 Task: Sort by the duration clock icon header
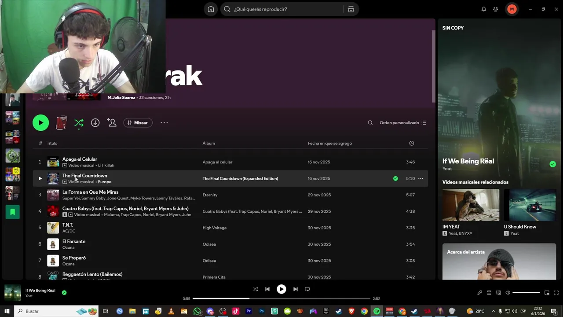click(x=412, y=143)
